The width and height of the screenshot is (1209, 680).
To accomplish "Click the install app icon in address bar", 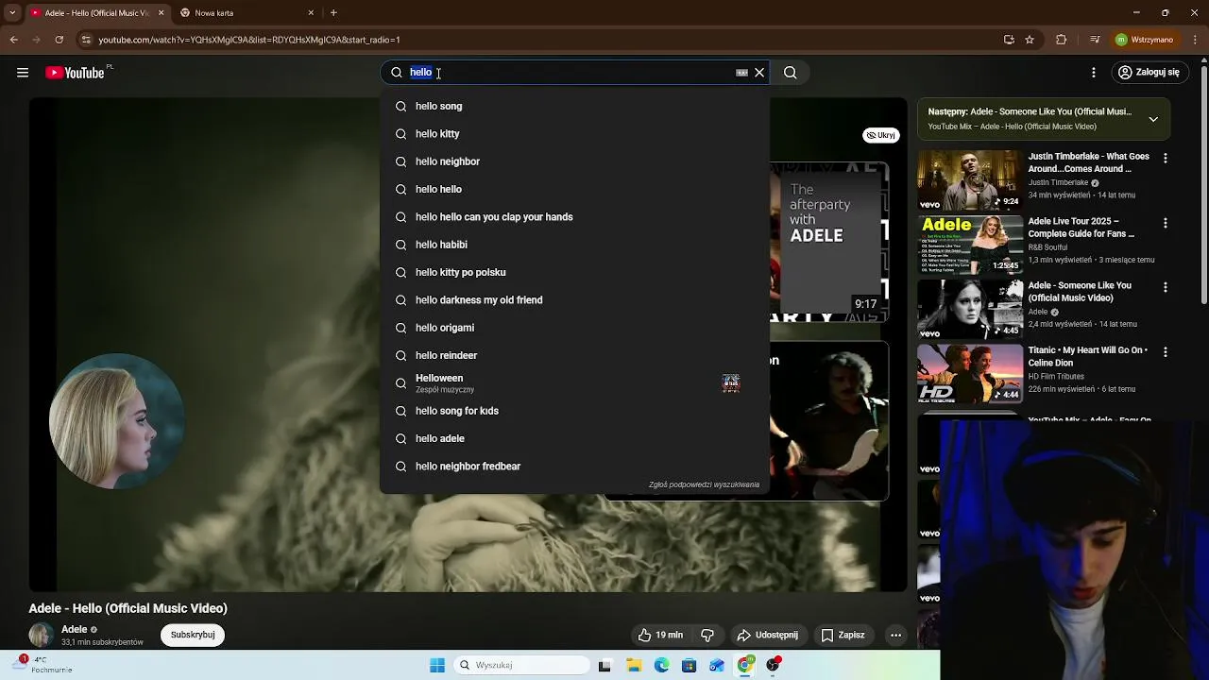I will click(1009, 40).
